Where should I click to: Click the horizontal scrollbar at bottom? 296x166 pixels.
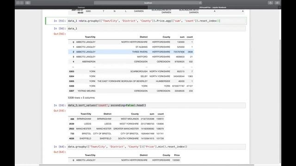(147, 165)
